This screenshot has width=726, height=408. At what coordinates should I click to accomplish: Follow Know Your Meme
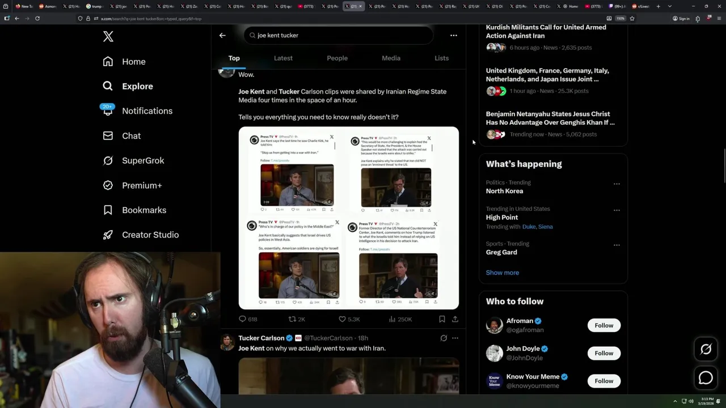pos(603,381)
